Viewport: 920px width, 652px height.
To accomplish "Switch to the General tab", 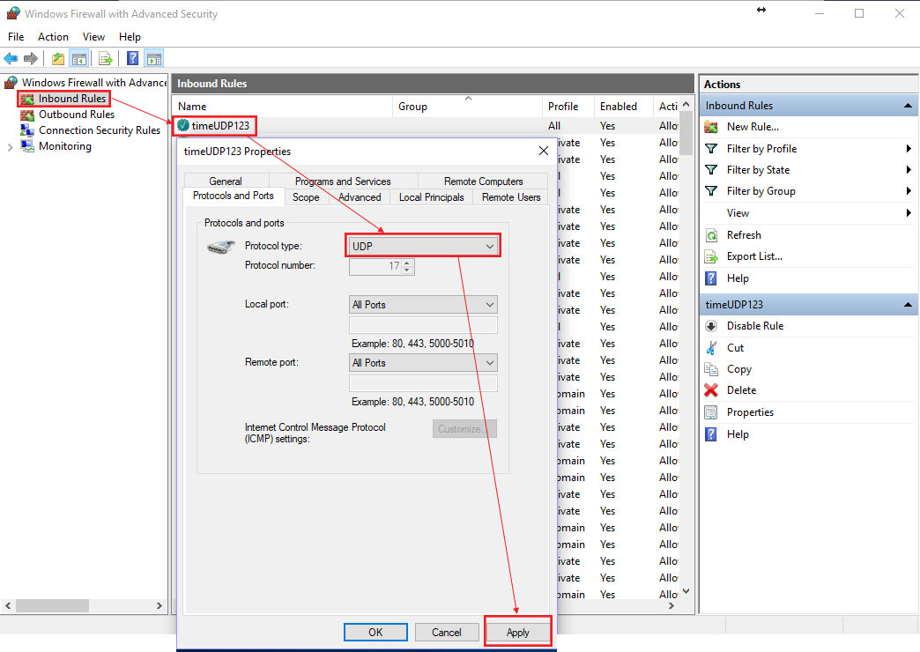I will tap(226, 182).
